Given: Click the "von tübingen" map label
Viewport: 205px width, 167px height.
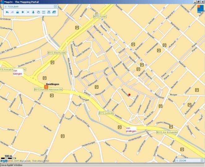Looking at the screenshot, I should [17, 73].
